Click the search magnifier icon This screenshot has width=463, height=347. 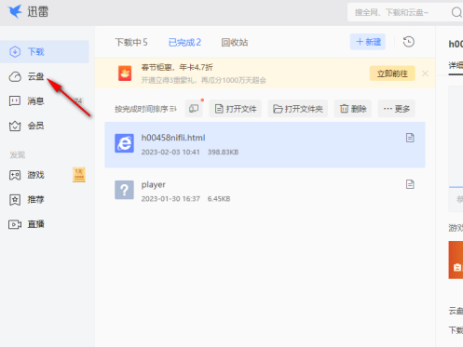point(456,12)
